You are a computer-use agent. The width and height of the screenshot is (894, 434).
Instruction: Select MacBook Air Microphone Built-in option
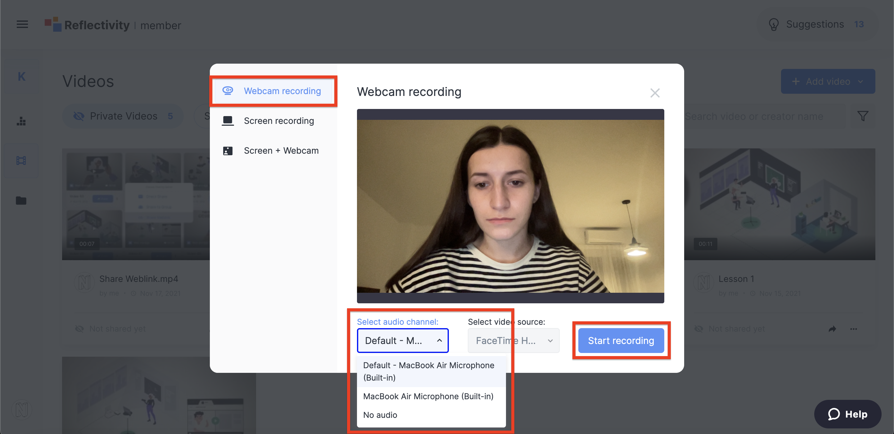click(x=428, y=396)
